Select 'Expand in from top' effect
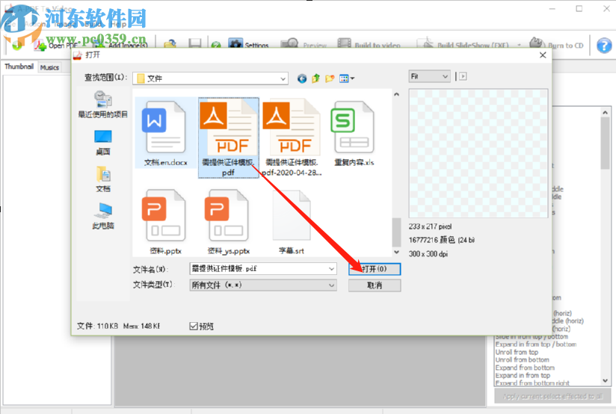Image resolution: width=616 pixels, height=414 pixels. [x=523, y=375]
